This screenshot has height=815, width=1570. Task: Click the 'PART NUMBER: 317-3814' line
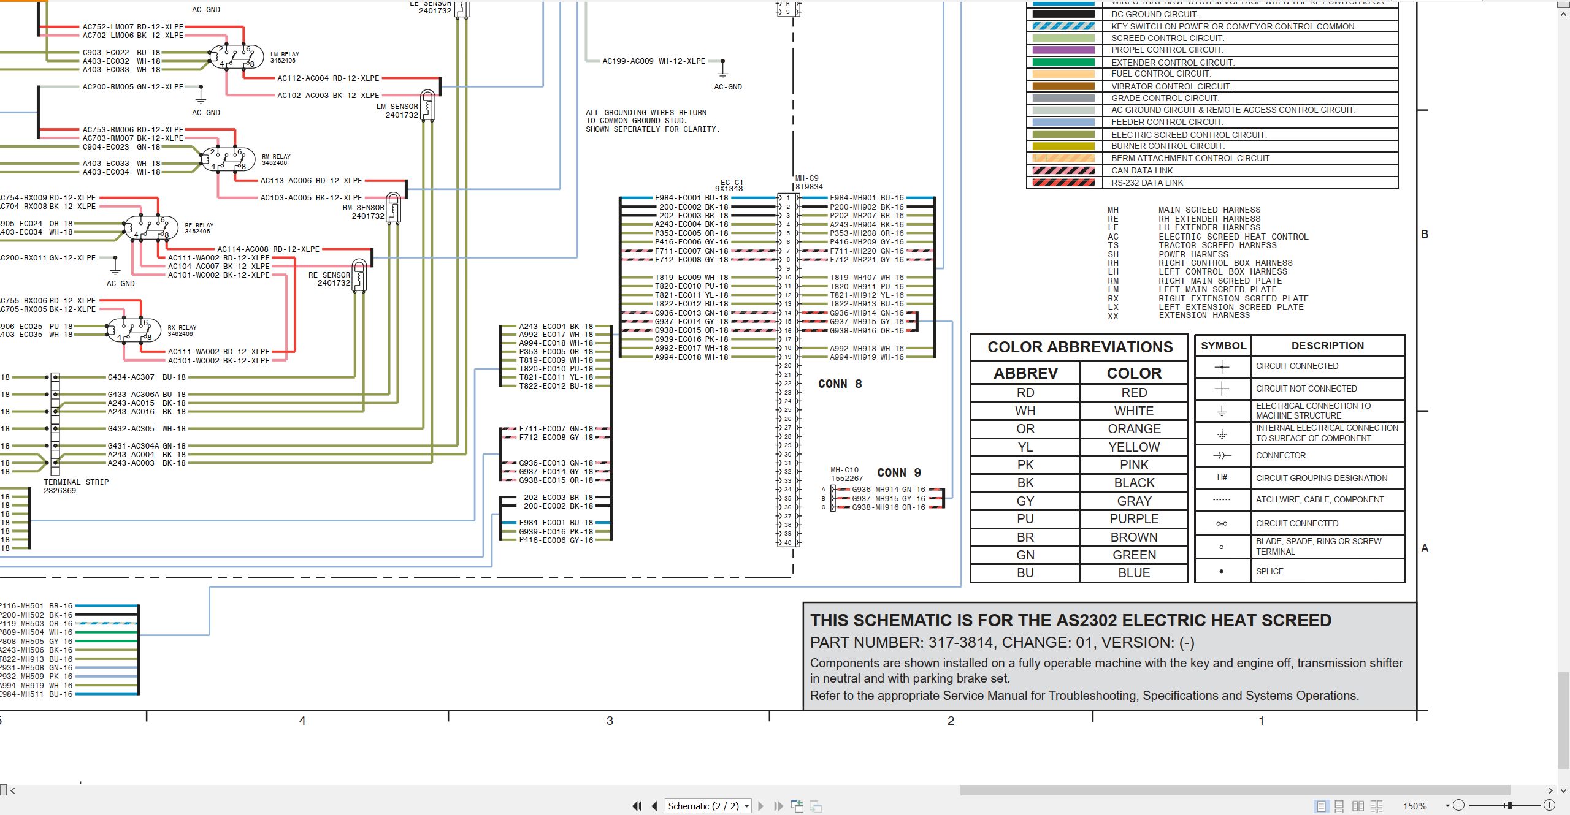point(1002,643)
